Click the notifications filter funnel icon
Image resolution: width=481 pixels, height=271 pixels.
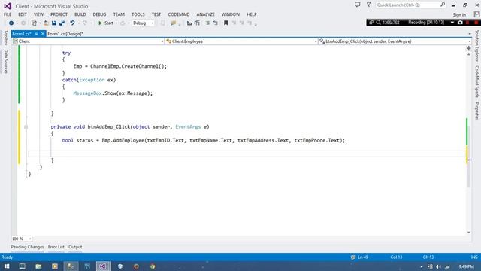[x=368, y=5]
